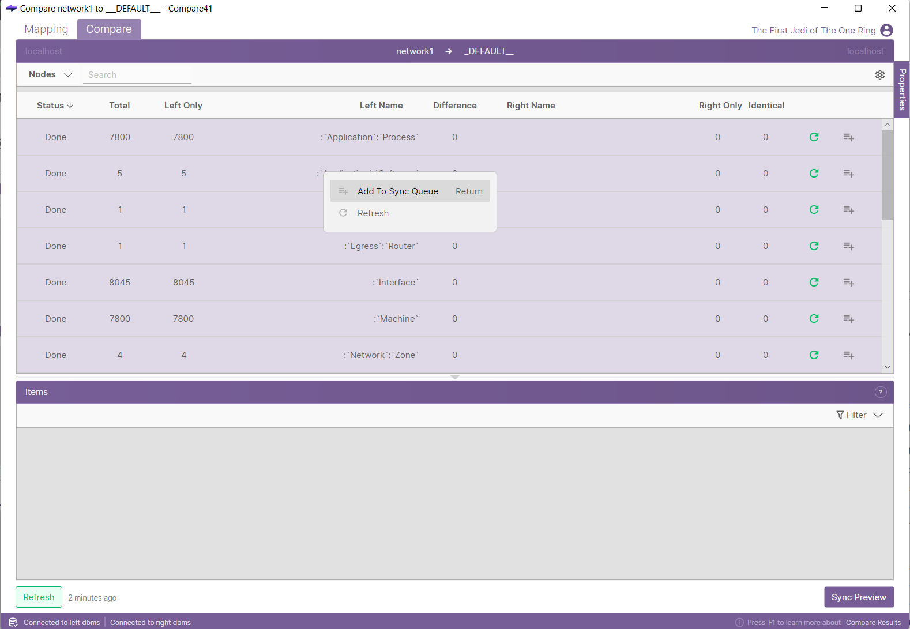Sort by Status column header
Viewport: 910px width, 629px height.
tap(55, 106)
